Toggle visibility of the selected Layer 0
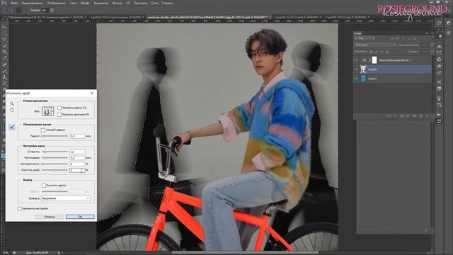Screen dimensions: 453x255 356,69
